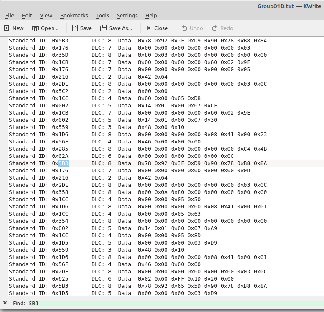Screen dimensions: 324x312
Task: Click the Redo arrow icon
Action: (x=214, y=28)
